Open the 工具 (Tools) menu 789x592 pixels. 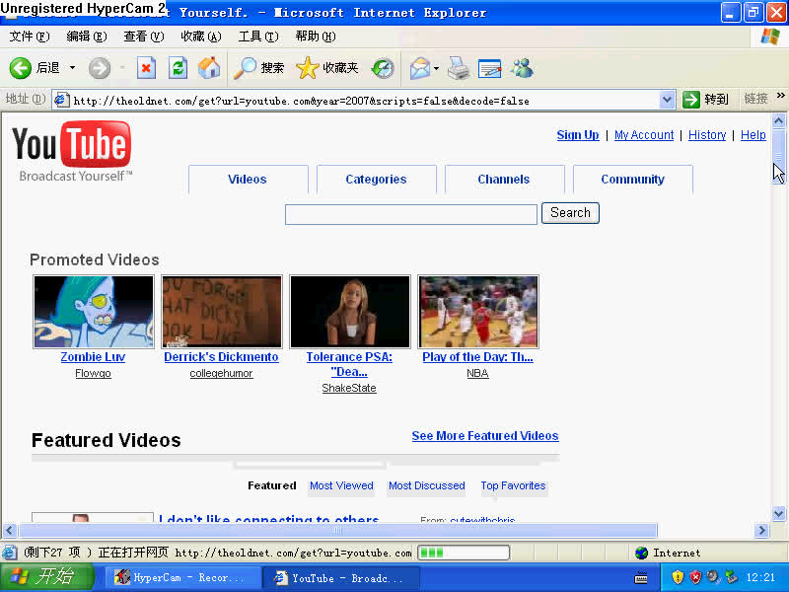click(x=258, y=37)
